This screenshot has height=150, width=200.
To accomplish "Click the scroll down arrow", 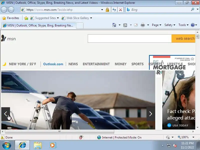I will 197,127.
